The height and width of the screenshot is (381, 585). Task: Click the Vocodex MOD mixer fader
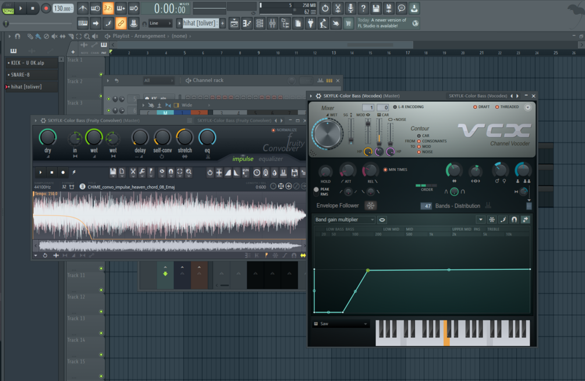pos(367,131)
